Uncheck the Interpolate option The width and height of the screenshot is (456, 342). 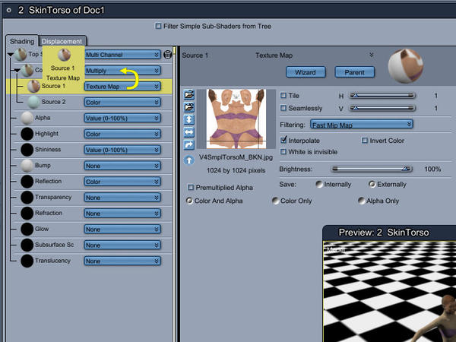point(283,140)
